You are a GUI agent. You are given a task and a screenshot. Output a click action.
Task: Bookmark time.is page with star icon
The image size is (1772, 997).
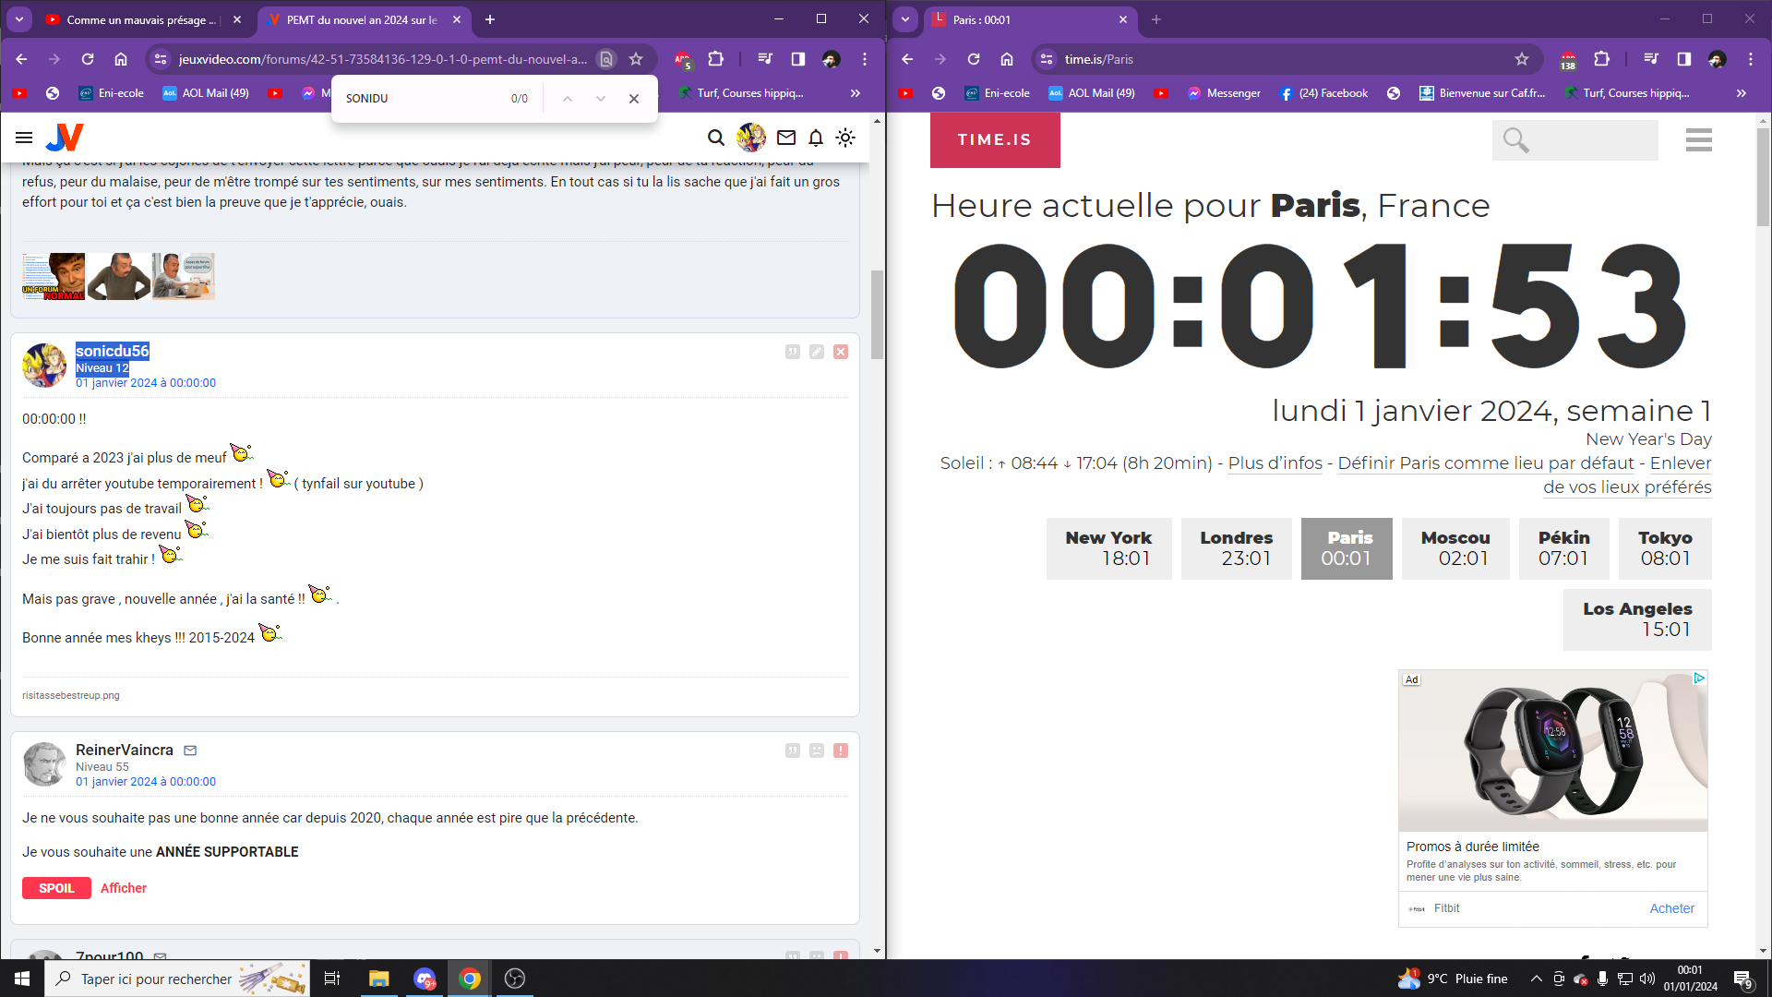(1522, 59)
